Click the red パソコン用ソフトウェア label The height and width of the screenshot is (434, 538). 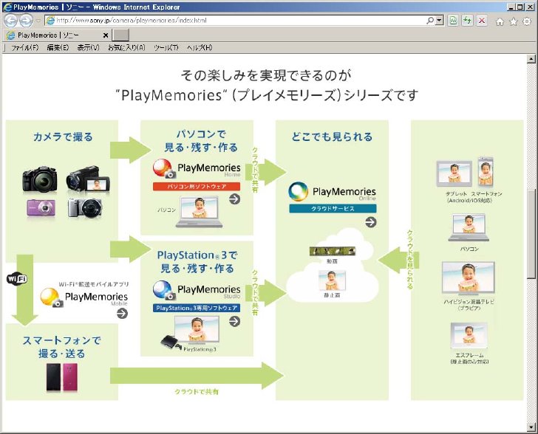click(x=197, y=187)
